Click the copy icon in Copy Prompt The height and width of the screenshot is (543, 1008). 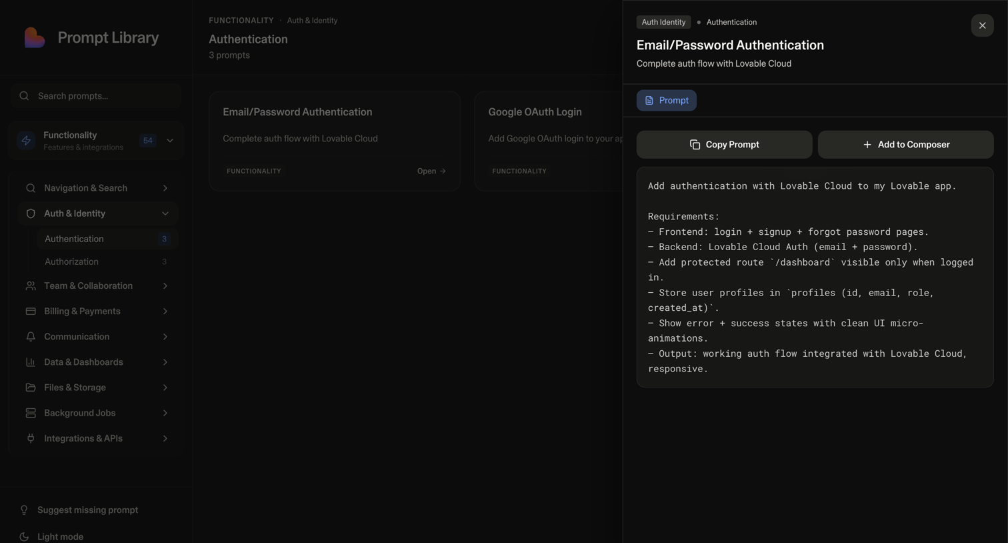pos(695,145)
